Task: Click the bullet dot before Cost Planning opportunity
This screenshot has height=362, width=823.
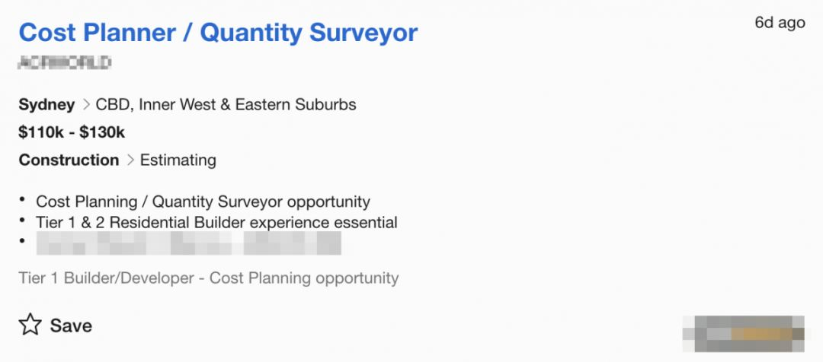Action: (24, 199)
